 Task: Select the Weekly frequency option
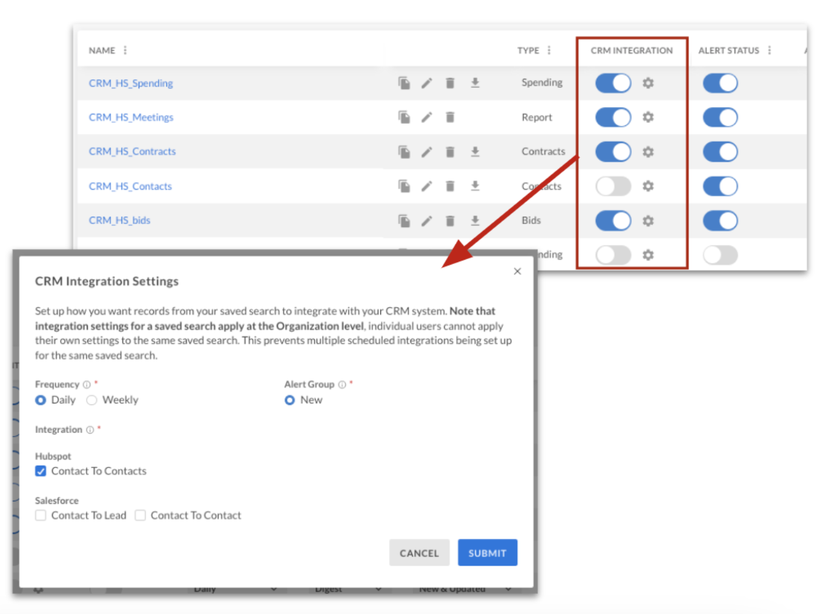pyautogui.click(x=91, y=400)
